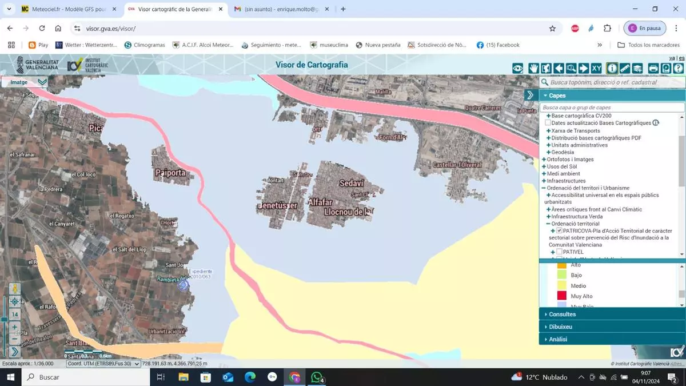This screenshot has height=386, width=686.
Task: Switch to the Meteociel.fr browser tab
Action: tap(63, 9)
